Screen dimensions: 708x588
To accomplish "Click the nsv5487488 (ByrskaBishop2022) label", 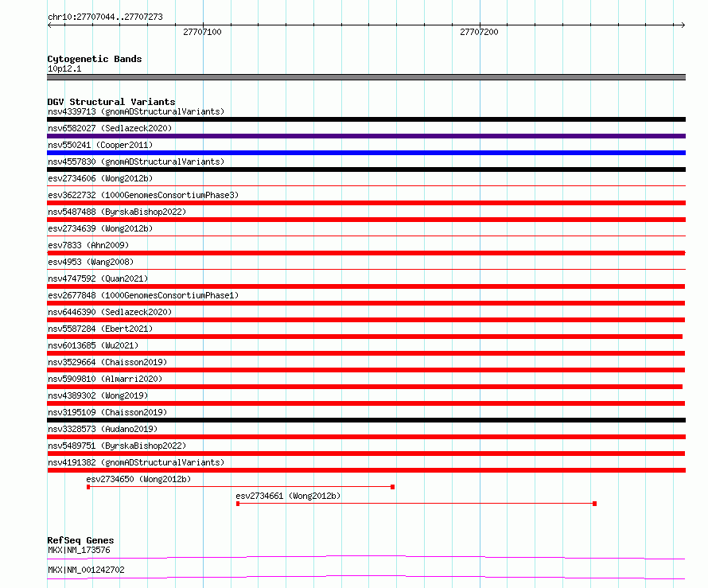I will [117, 212].
